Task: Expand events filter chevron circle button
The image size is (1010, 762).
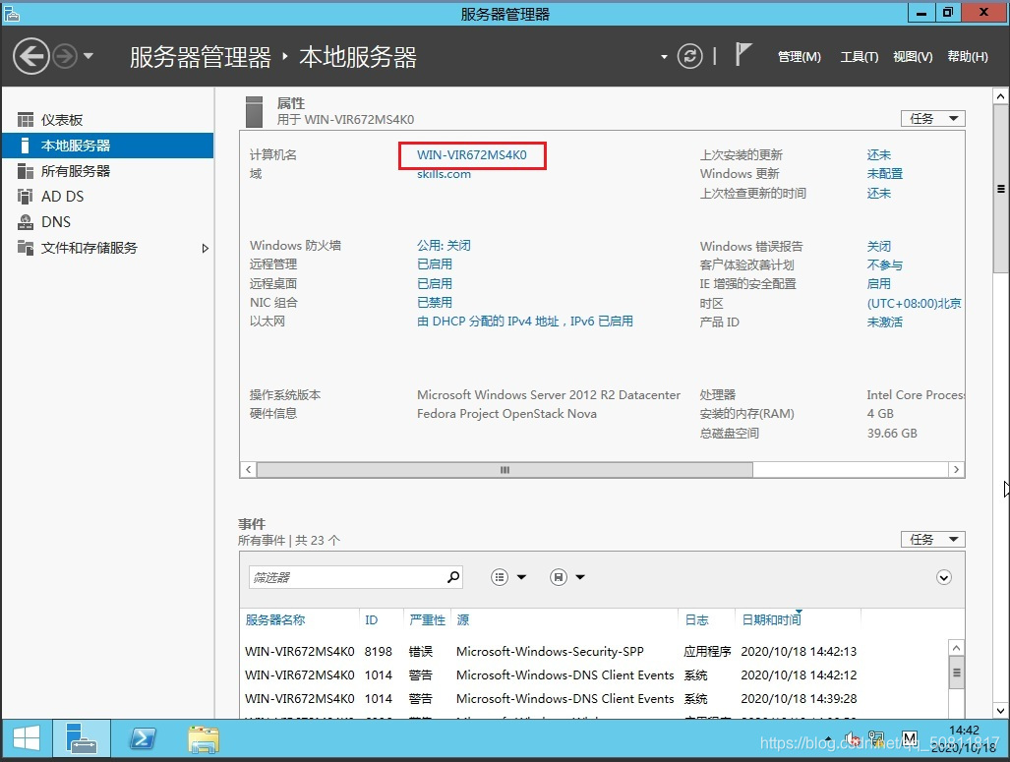Action: coord(944,577)
